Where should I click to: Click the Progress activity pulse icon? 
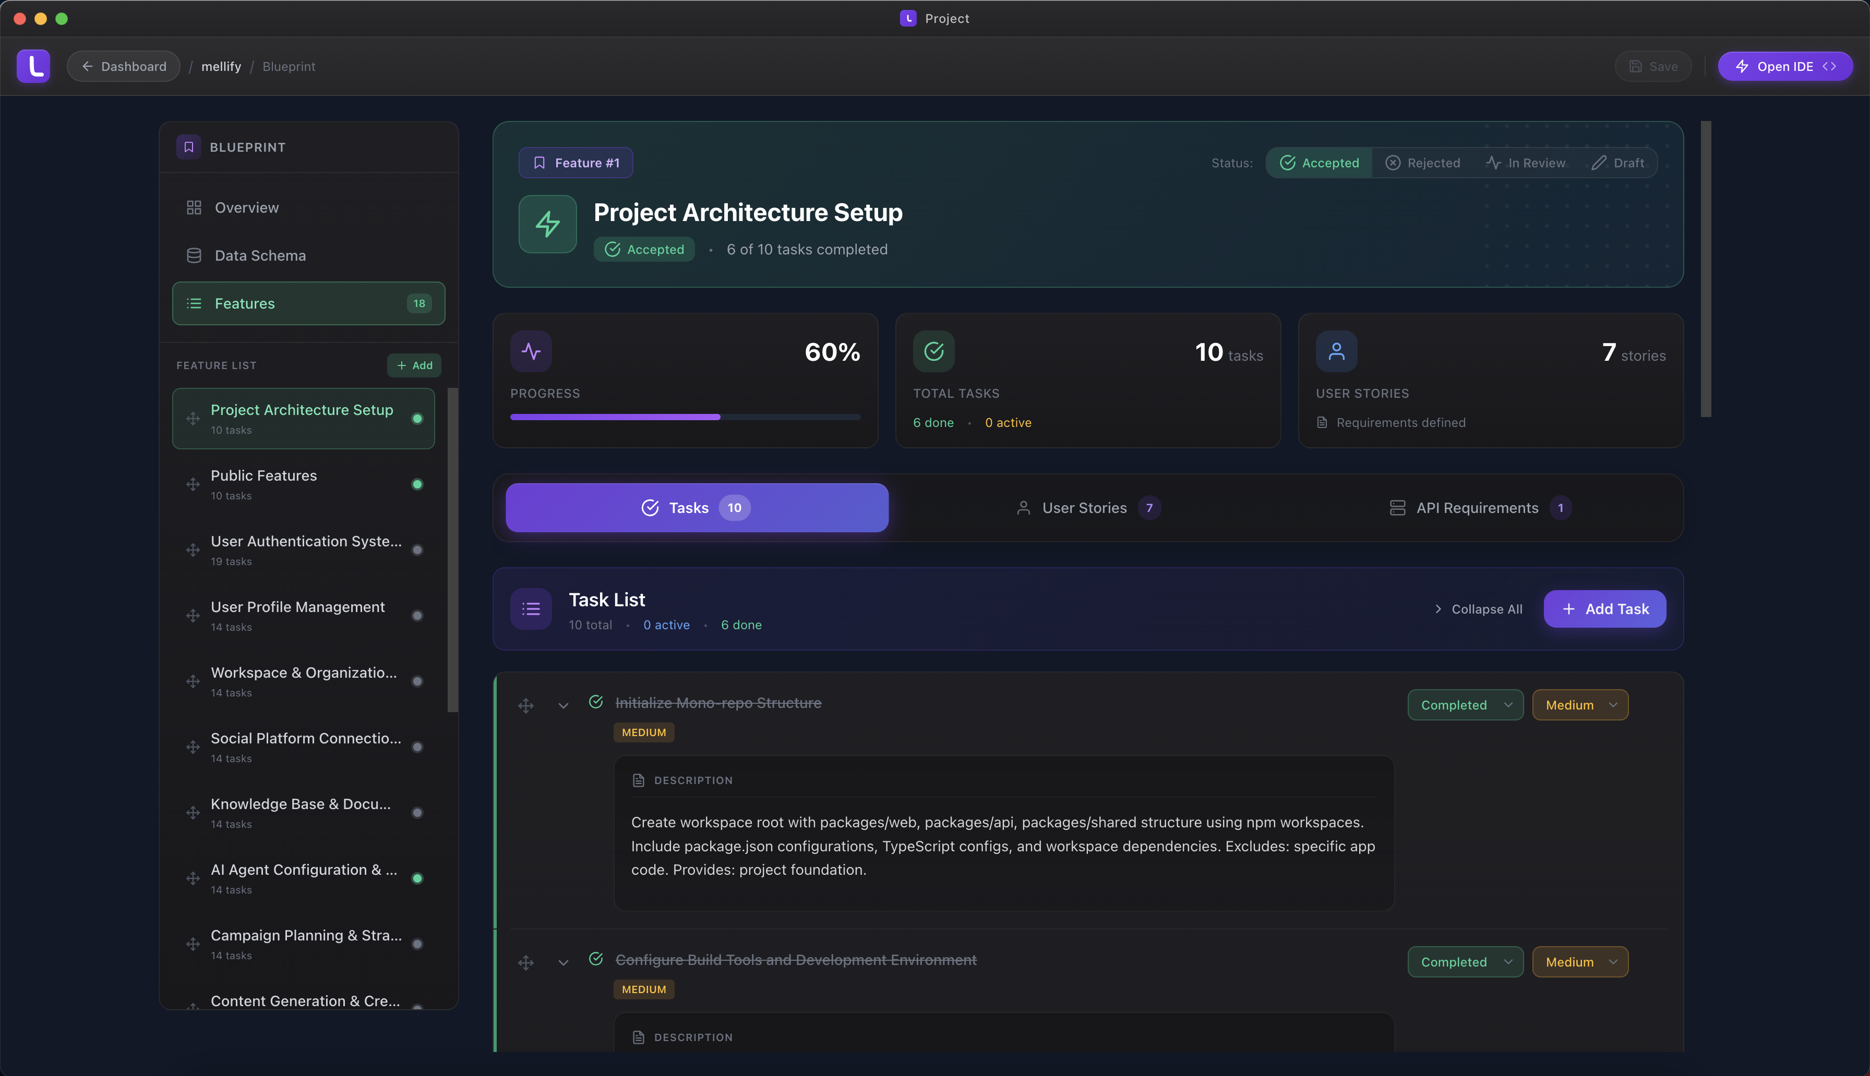[x=530, y=351]
